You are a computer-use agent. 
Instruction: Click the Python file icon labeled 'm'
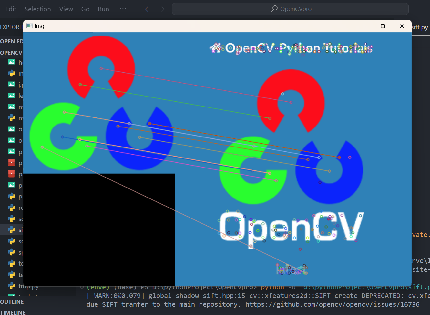(x=12, y=118)
